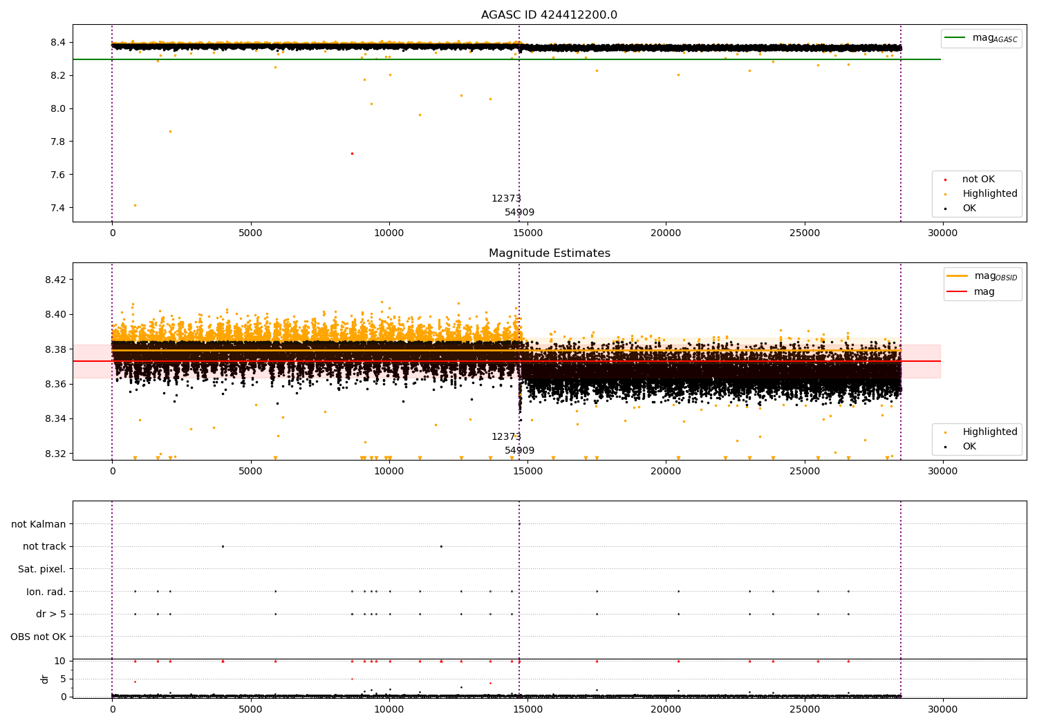Click 'OK' legend entry in Magnitude Estimates plot
Viewport: 1037px width, 725px height.
pos(969,447)
